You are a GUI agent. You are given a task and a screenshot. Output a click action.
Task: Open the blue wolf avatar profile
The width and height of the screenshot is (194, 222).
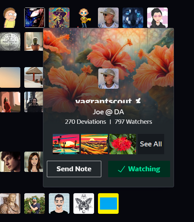pyautogui.click(x=133, y=18)
